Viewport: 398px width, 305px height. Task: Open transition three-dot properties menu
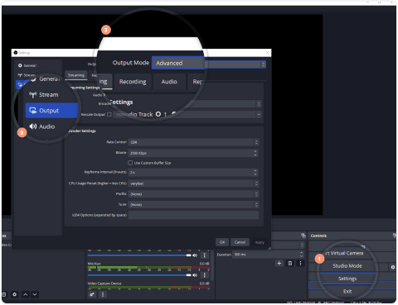[300, 264]
